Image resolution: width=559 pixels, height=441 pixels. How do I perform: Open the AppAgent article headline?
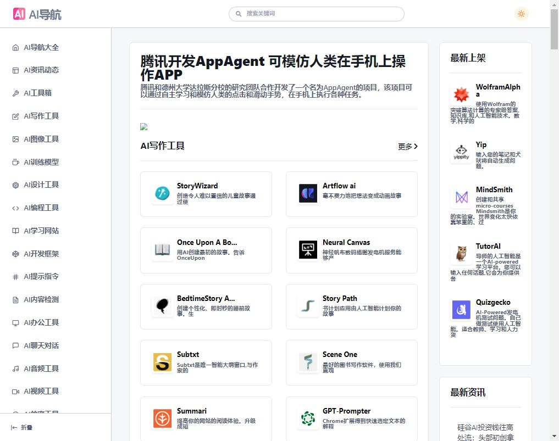(273, 68)
